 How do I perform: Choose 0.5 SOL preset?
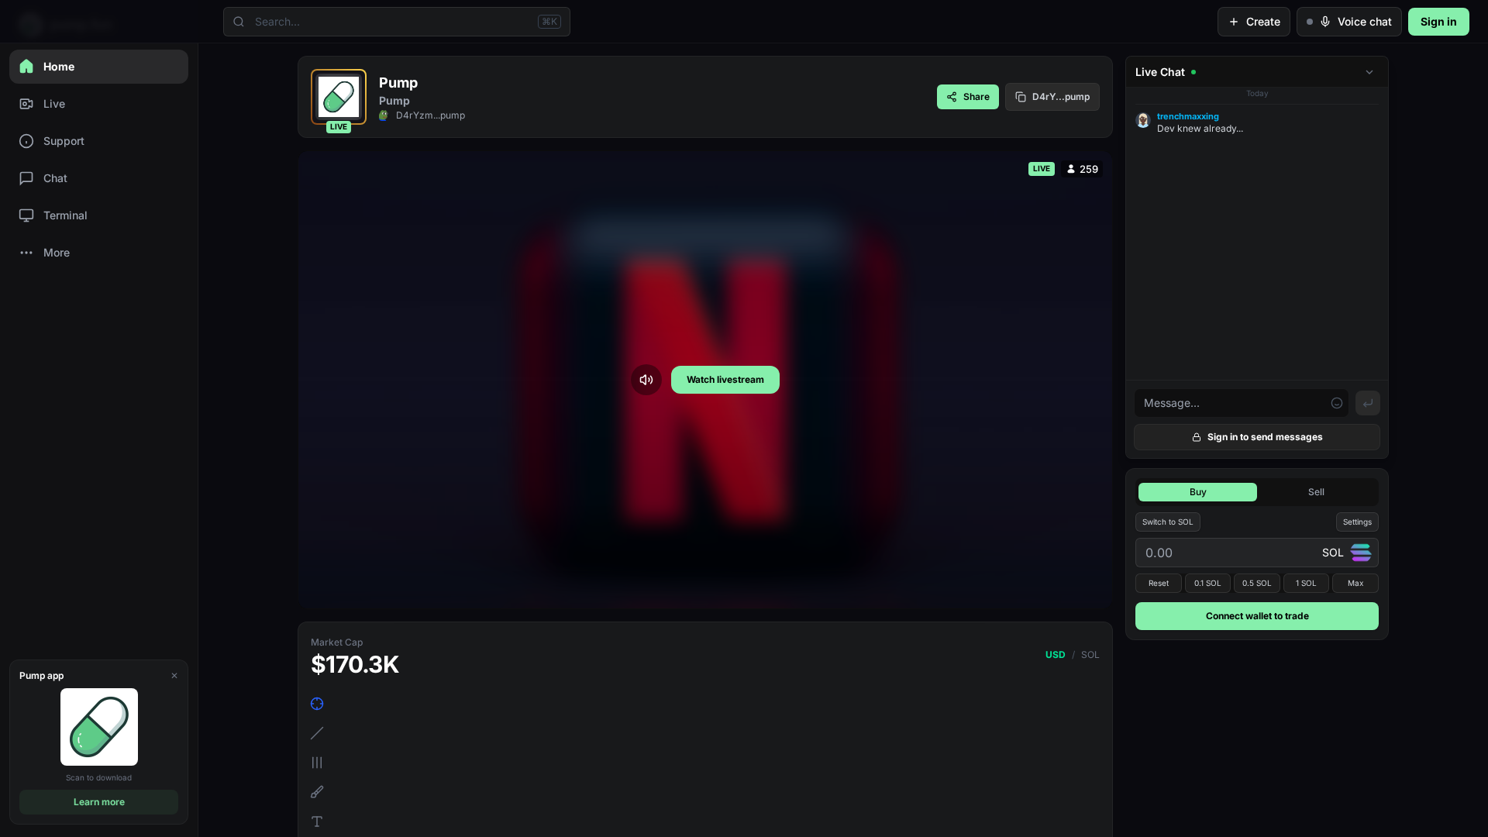click(x=1257, y=584)
